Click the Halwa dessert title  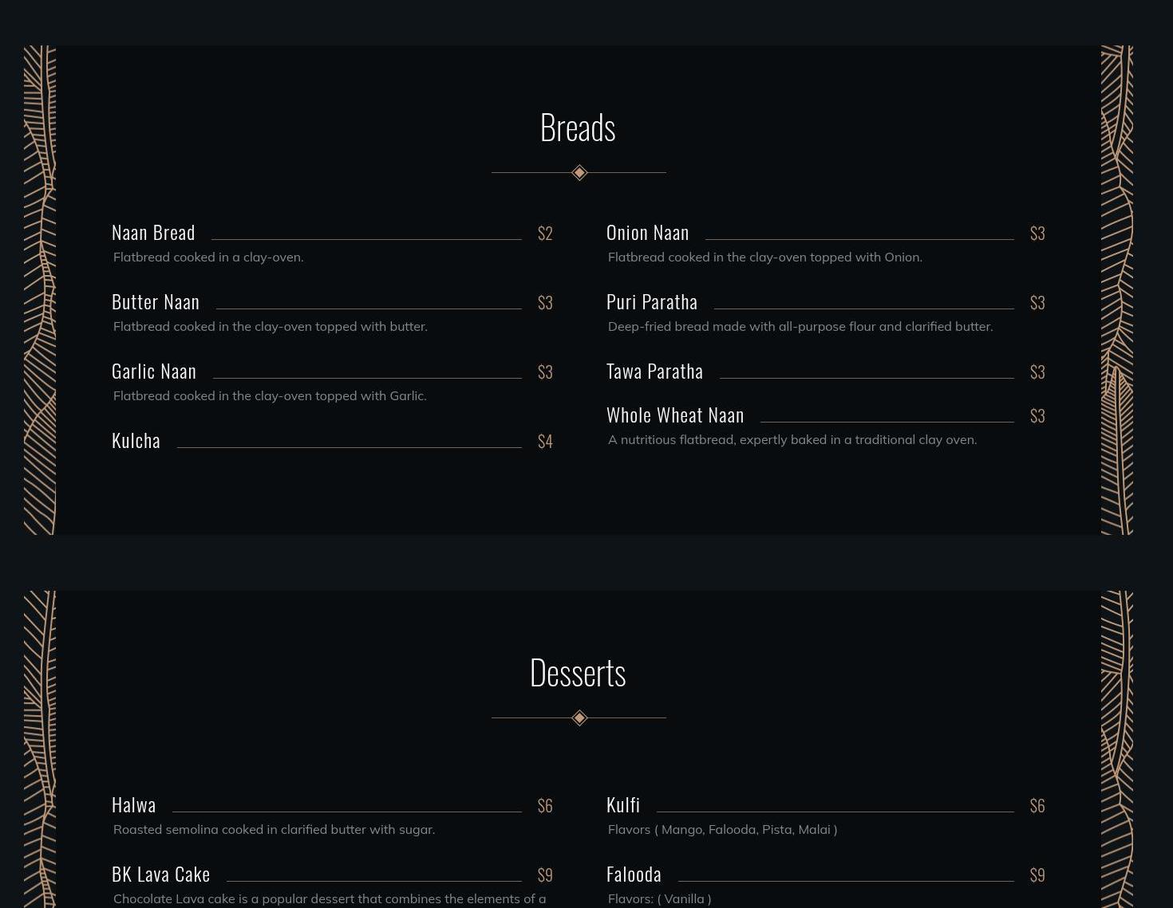point(134,804)
